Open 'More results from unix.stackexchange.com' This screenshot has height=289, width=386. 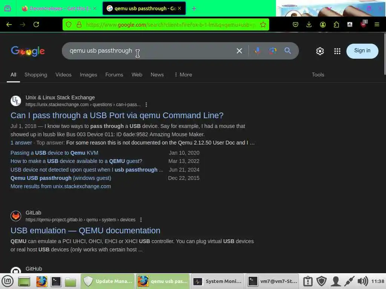click(61, 187)
